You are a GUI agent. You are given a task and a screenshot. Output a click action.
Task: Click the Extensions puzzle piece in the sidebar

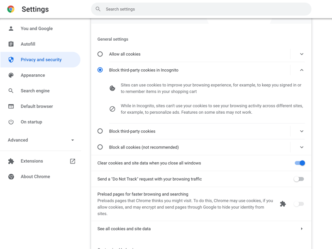pyautogui.click(x=11, y=161)
